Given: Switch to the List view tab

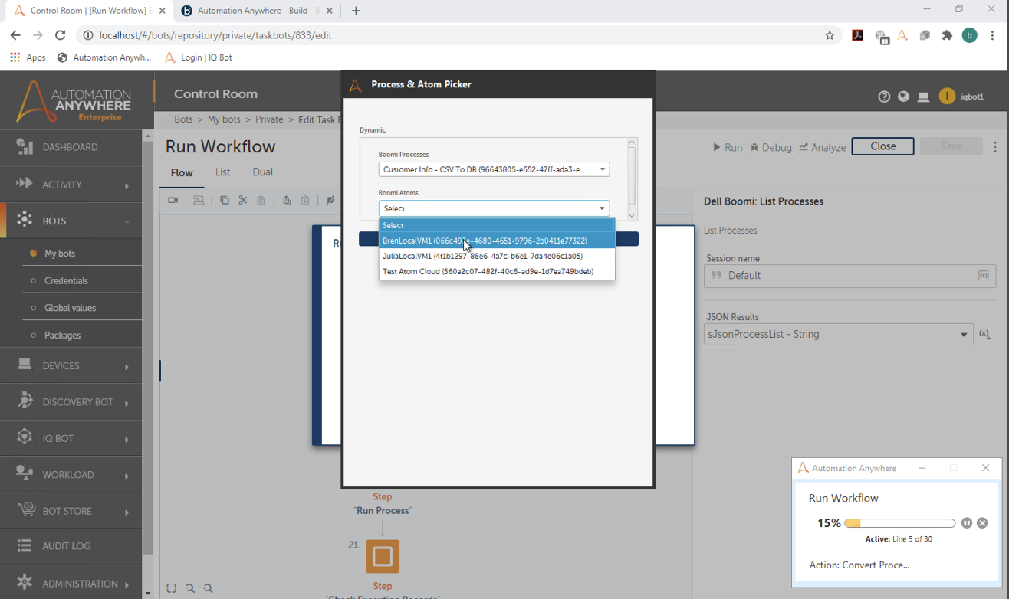Looking at the screenshot, I should click(222, 172).
